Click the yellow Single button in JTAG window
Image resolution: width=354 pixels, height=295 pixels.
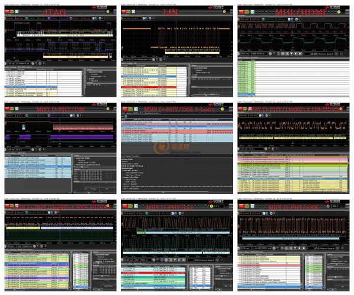12,12
